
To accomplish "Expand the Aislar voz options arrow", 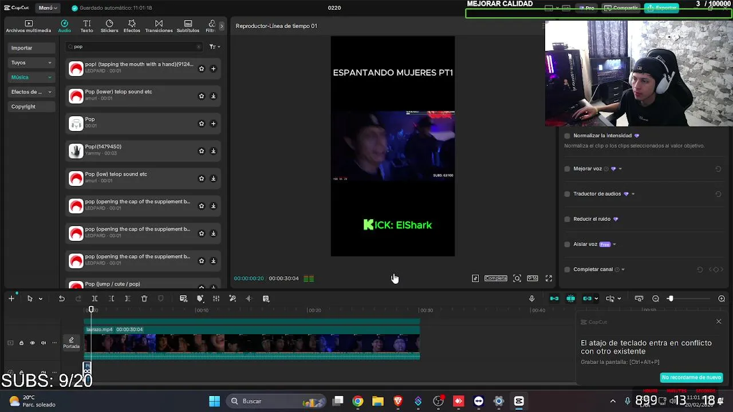I will pos(614,244).
